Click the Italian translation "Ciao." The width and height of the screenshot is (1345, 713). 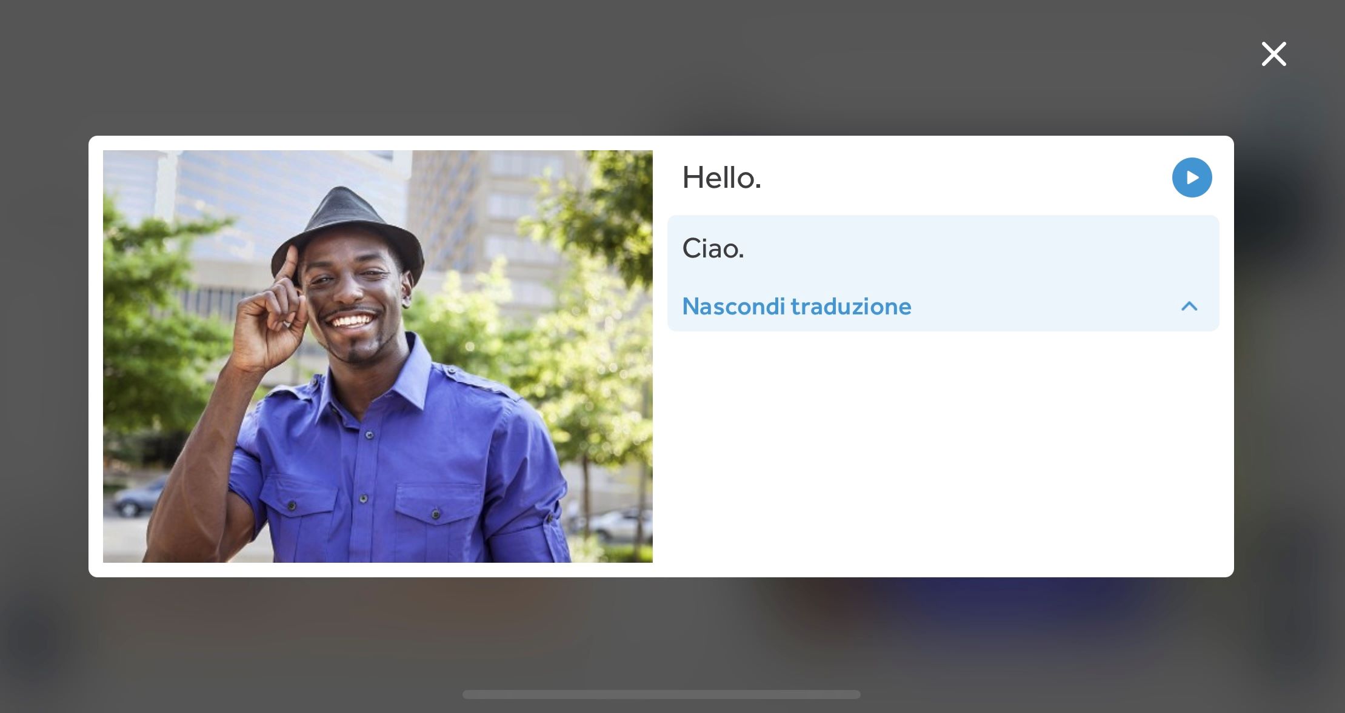click(713, 248)
